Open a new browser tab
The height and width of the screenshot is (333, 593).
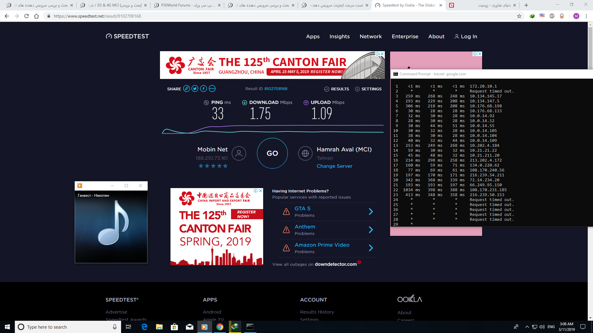click(526, 5)
